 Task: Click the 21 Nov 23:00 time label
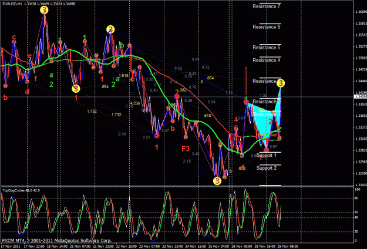click(105, 247)
